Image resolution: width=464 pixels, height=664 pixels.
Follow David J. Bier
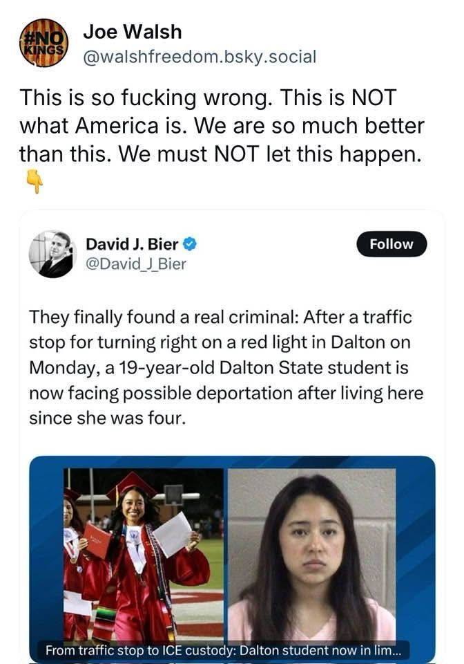coord(391,244)
